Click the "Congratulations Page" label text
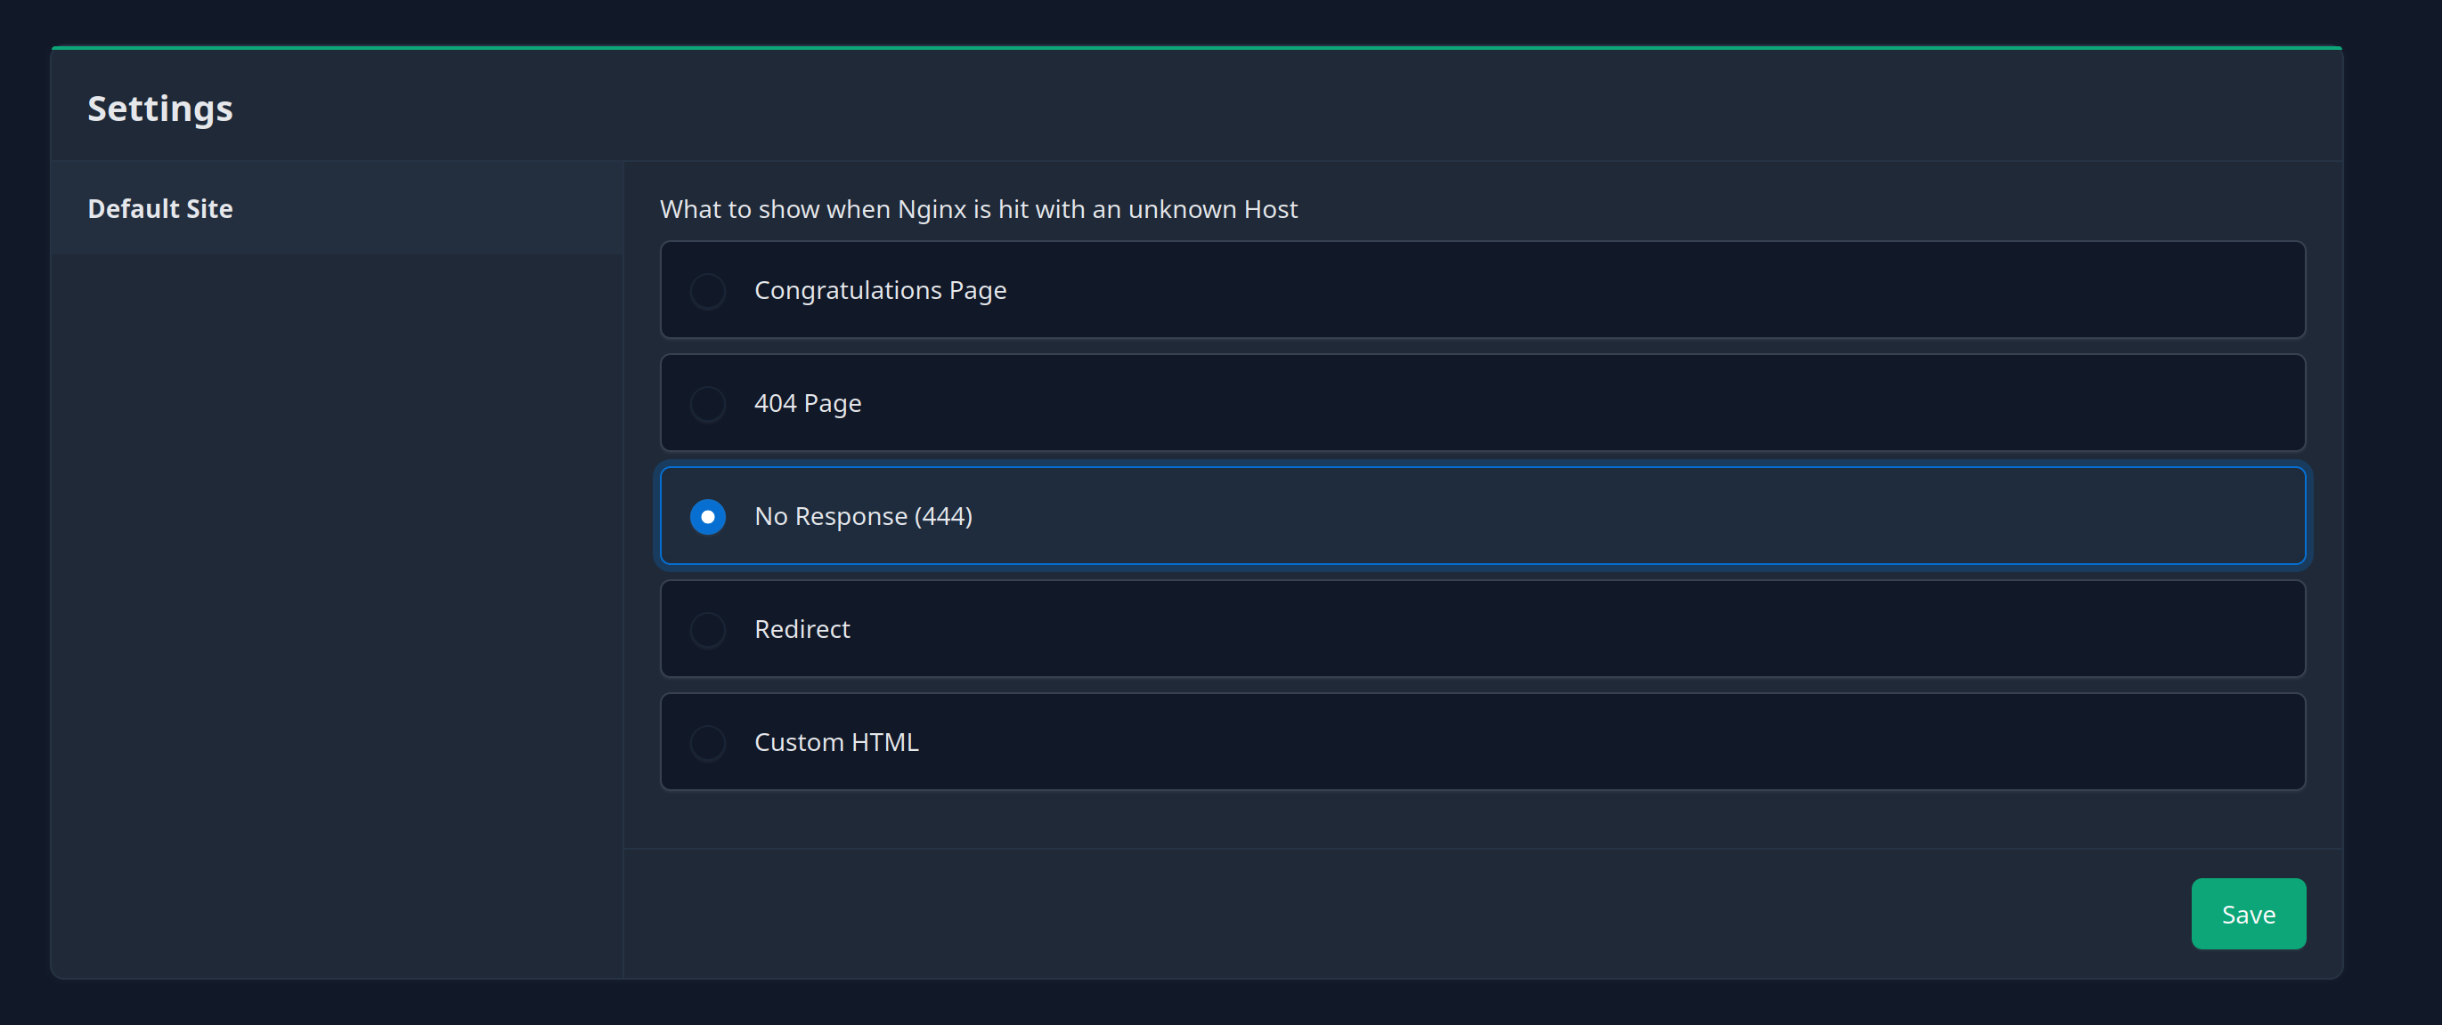2442x1025 pixels. point(880,291)
